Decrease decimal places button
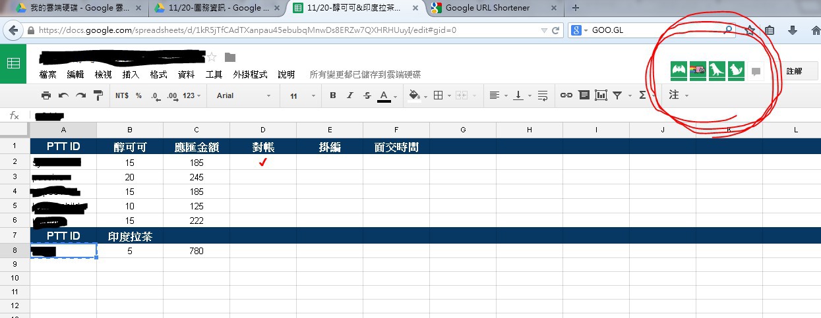Image resolution: width=821 pixels, height=318 pixels. [155, 95]
